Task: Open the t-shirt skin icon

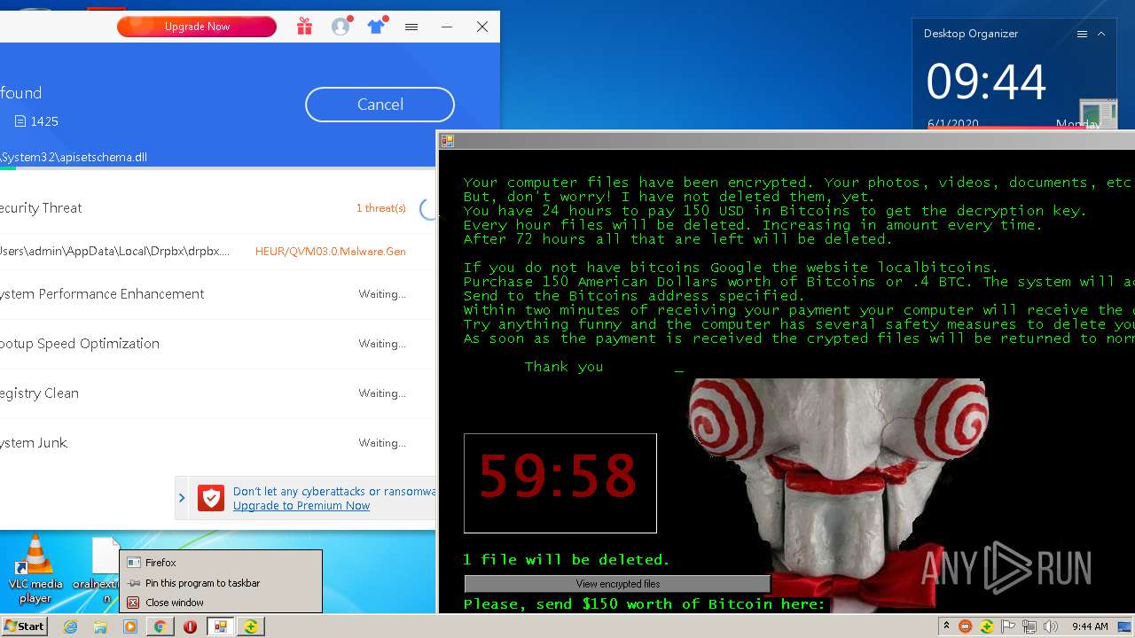Action: (x=376, y=27)
